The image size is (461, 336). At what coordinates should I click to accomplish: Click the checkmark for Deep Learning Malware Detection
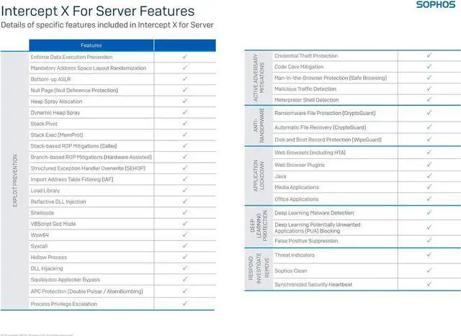pyautogui.click(x=429, y=213)
